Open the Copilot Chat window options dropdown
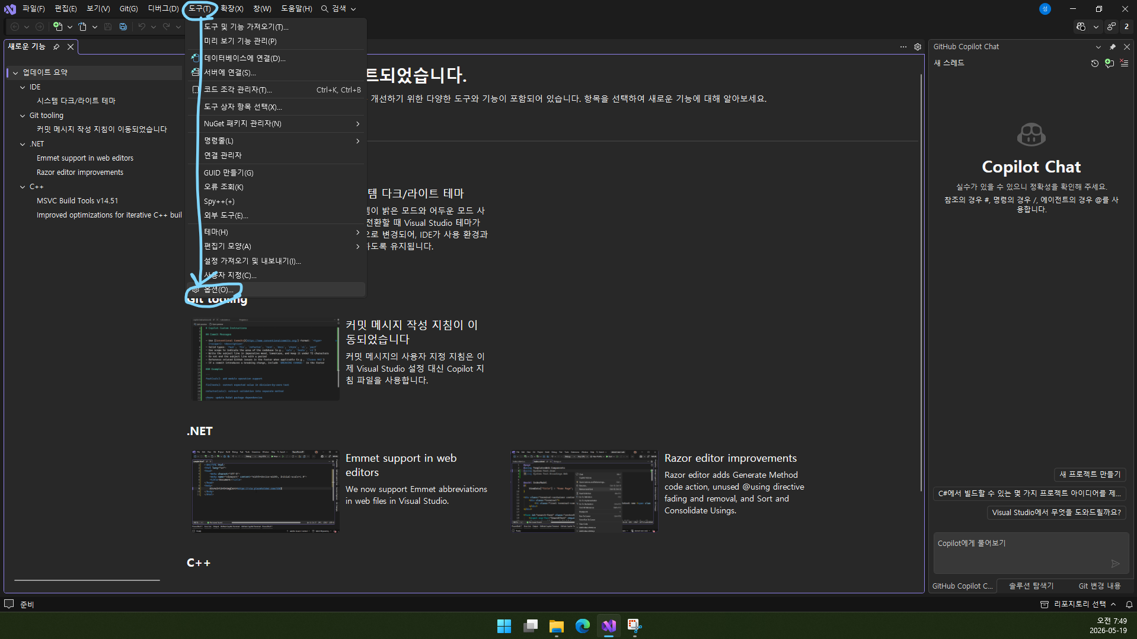The image size is (1137, 639). click(1098, 47)
